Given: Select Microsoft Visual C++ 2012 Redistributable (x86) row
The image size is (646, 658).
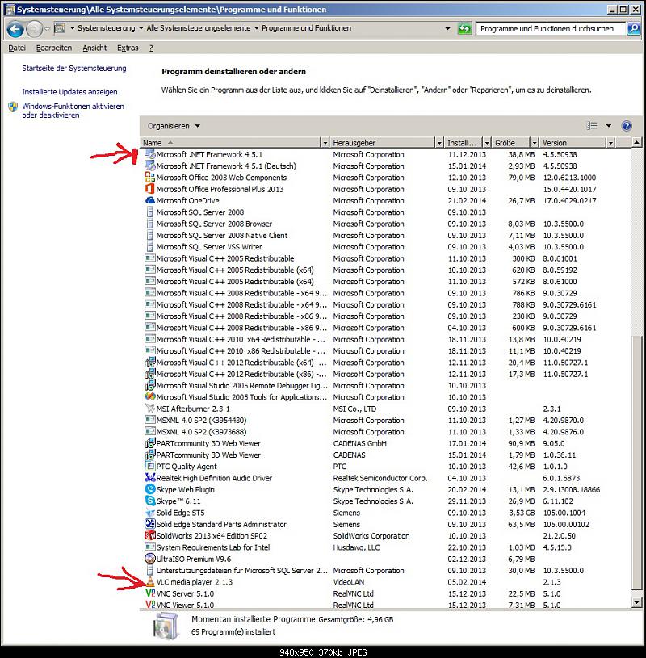Looking at the screenshot, I should point(385,374).
